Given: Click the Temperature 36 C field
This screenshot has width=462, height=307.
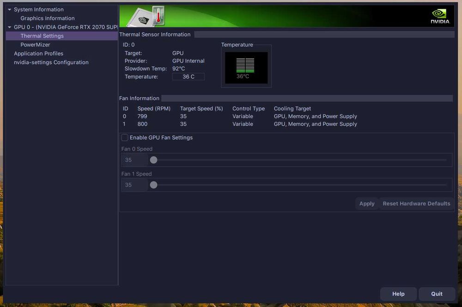Looking at the screenshot, I should click(x=188, y=77).
